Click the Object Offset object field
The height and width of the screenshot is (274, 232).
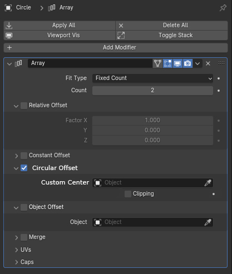(152, 222)
